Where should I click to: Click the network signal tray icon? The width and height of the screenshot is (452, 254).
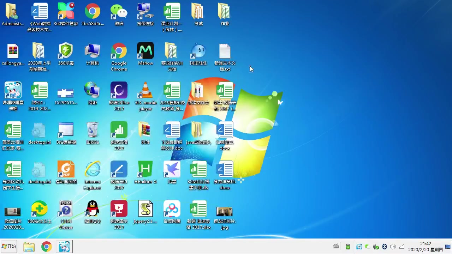click(x=402, y=247)
